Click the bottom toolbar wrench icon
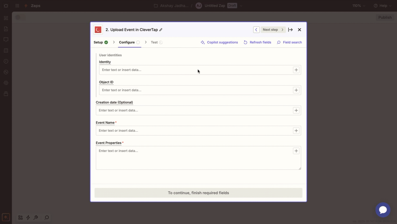Screen dimensions: 397x224 pos(36,218)
